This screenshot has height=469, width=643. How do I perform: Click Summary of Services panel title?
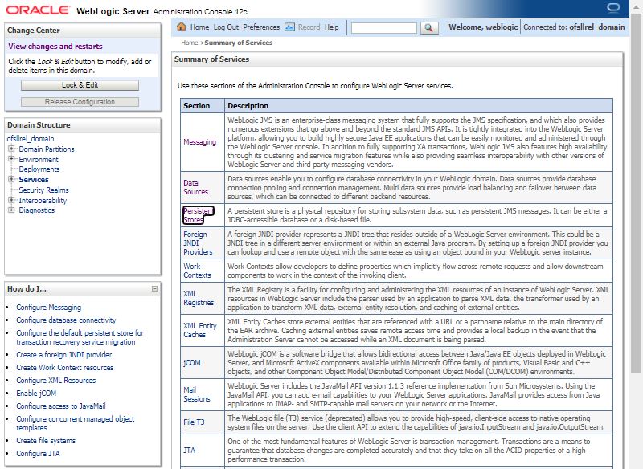tap(211, 59)
